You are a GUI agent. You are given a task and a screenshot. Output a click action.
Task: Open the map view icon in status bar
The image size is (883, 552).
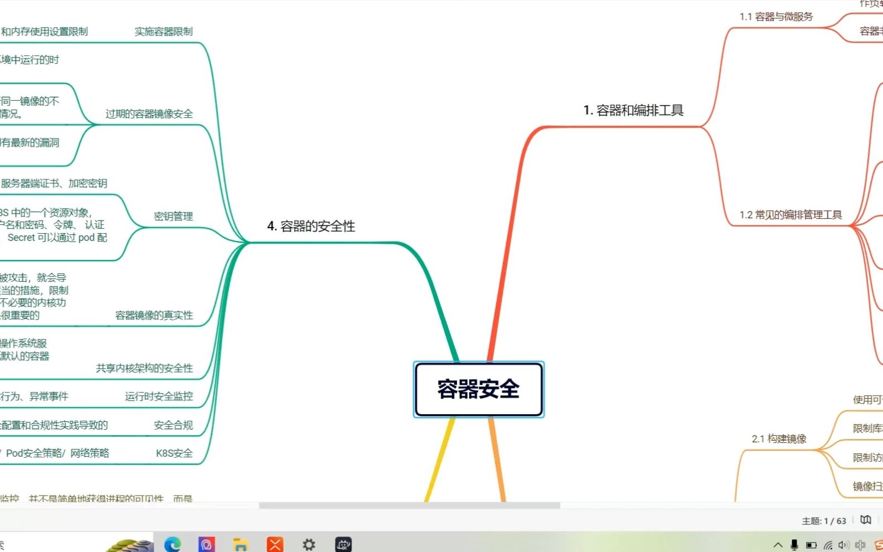point(866,520)
